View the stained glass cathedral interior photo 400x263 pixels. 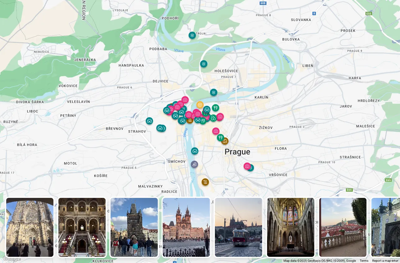pos(291,227)
